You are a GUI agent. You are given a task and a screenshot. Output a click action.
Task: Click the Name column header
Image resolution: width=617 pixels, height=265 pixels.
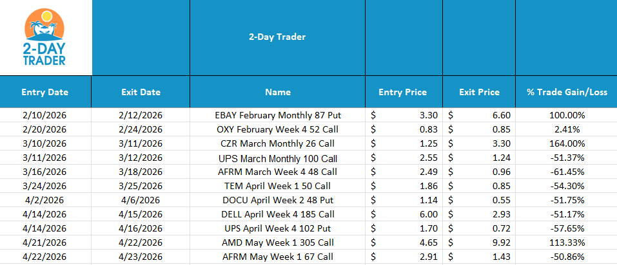click(277, 92)
